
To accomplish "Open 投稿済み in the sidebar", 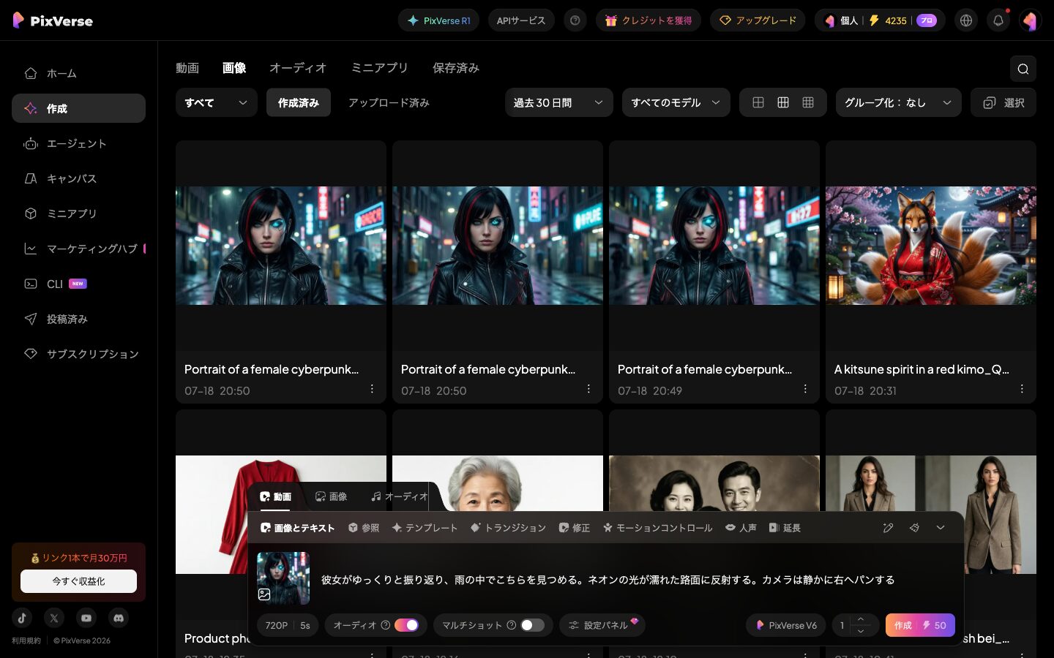I will [x=78, y=319].
